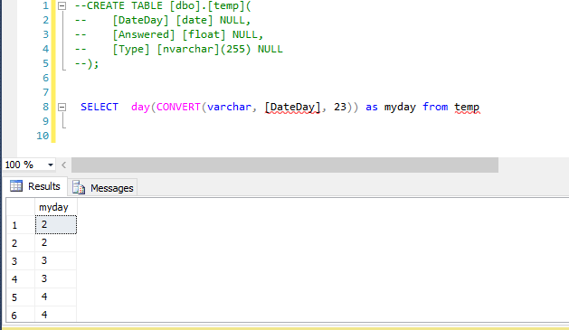This screenshot has height=330, width=569.
Task: Click the myday cell in row 4
Action: coord(56,279)
